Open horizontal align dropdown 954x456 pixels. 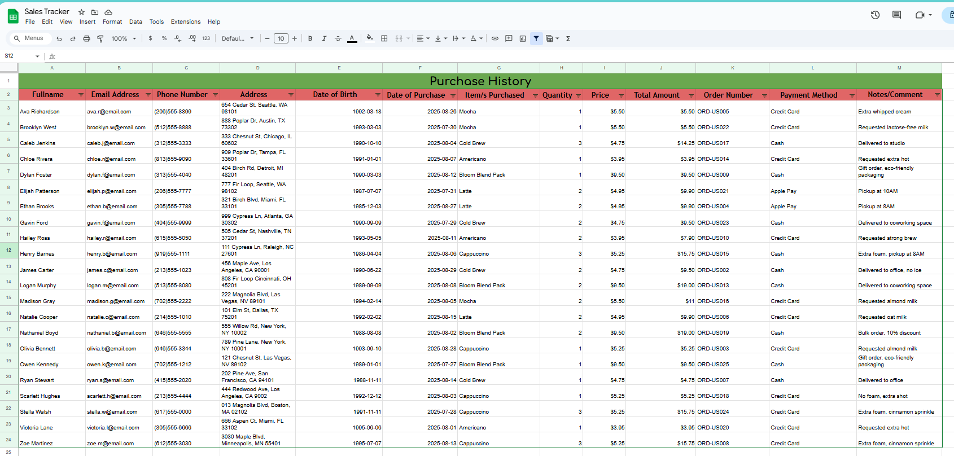point(423,38)
